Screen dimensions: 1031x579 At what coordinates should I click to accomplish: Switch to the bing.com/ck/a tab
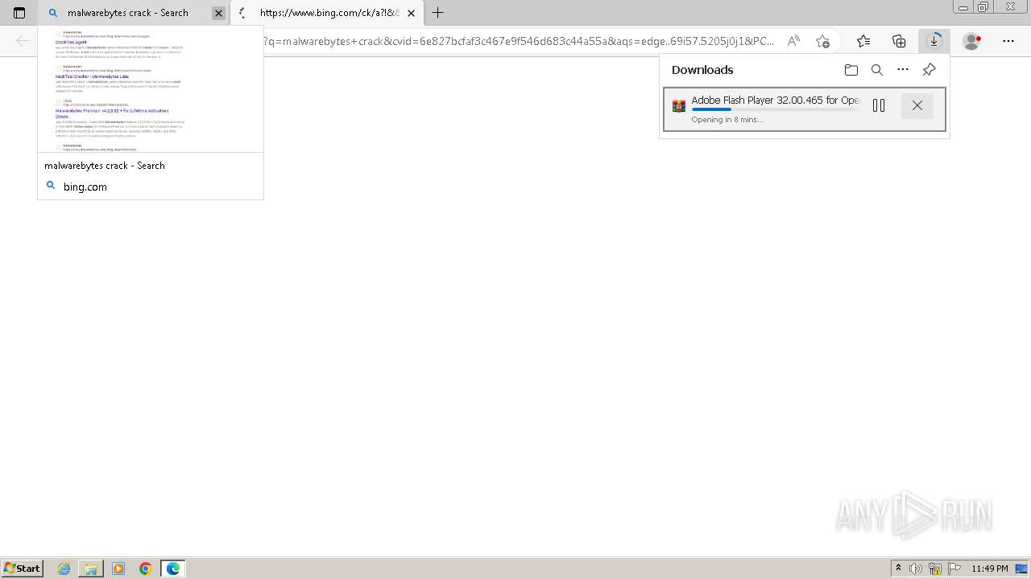click(326, 13)
